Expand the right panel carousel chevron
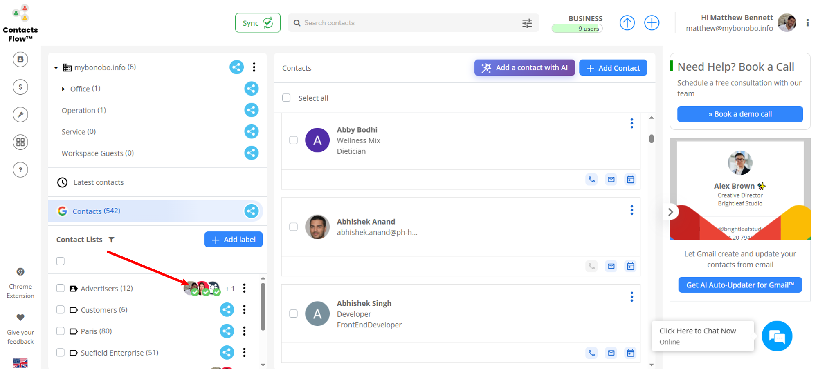 point(670,212)
